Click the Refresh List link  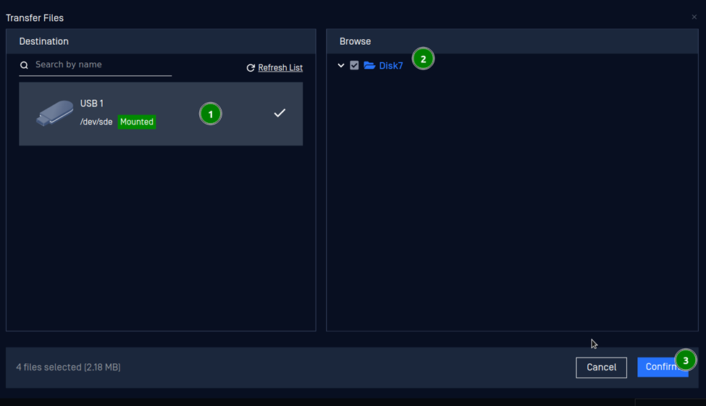click(280, 67)
